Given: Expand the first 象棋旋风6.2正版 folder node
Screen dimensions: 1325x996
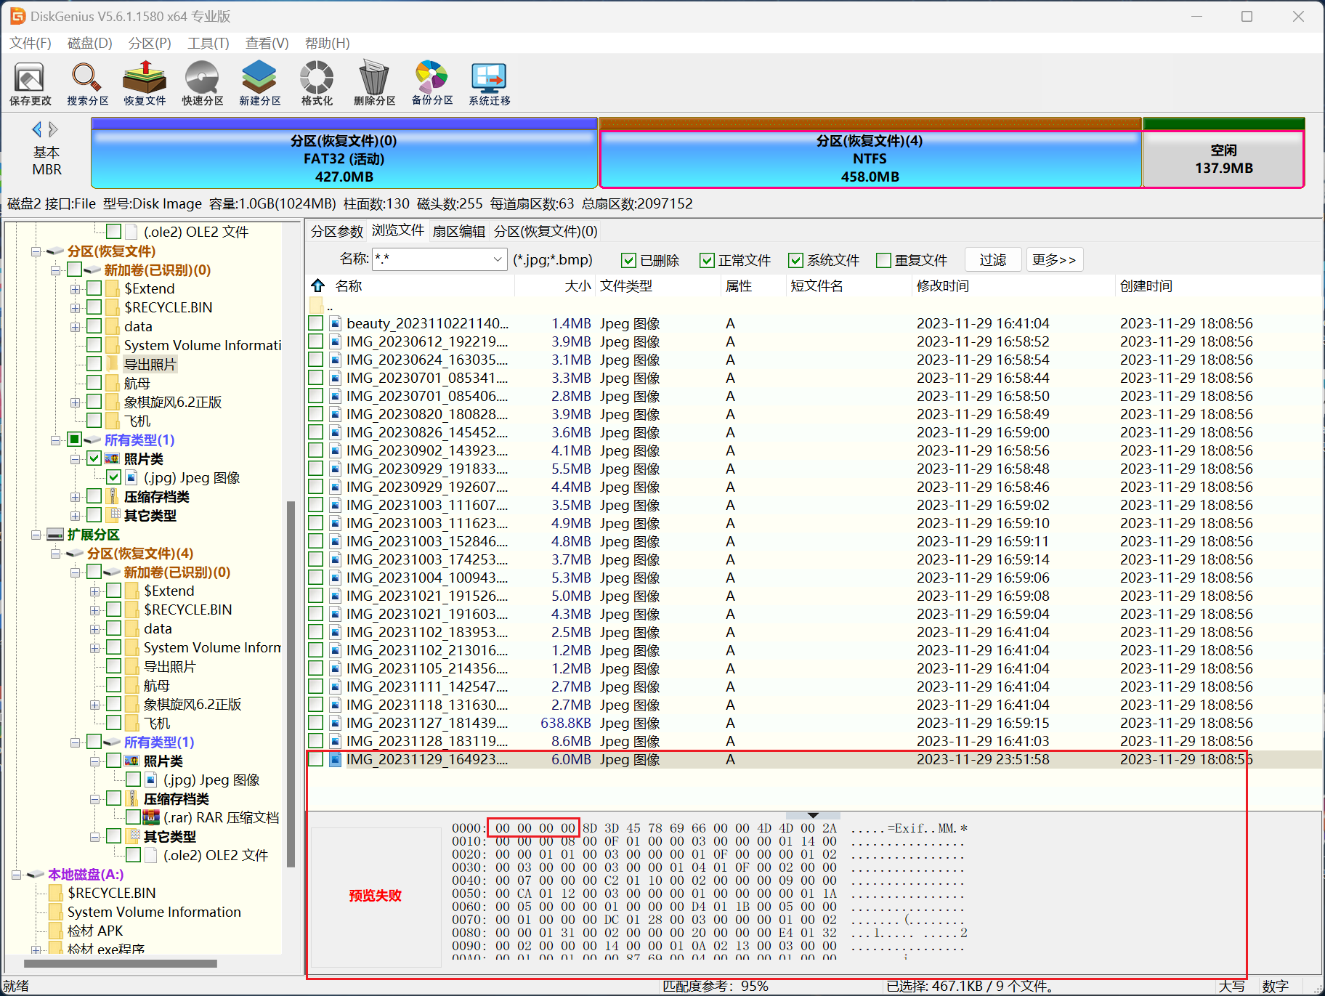Looking at the screenshot, I should [75, 402].
